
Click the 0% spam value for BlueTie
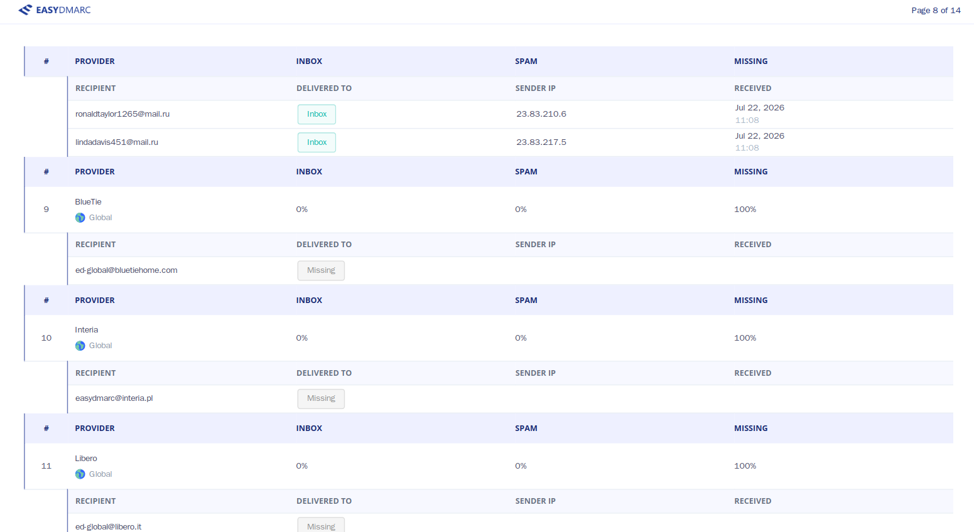point(521,210)
